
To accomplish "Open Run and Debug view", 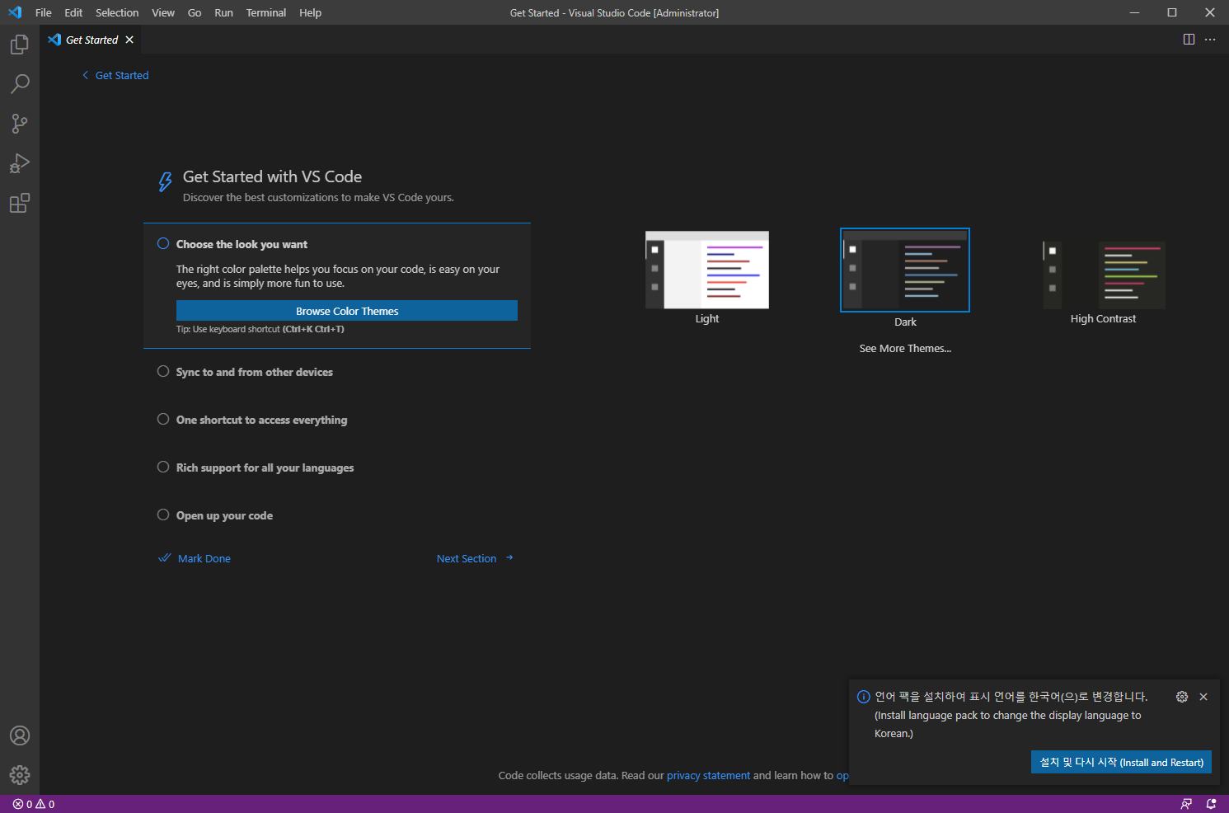I will pyautogui.click(x=20, y=163).
